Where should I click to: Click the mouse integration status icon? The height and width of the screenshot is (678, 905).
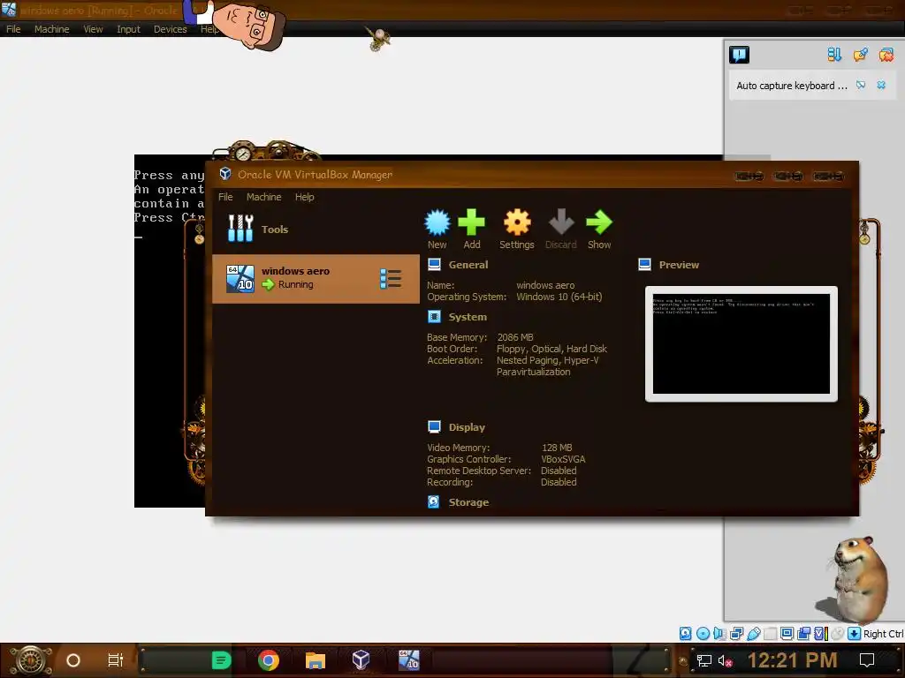tap(837, 634)
